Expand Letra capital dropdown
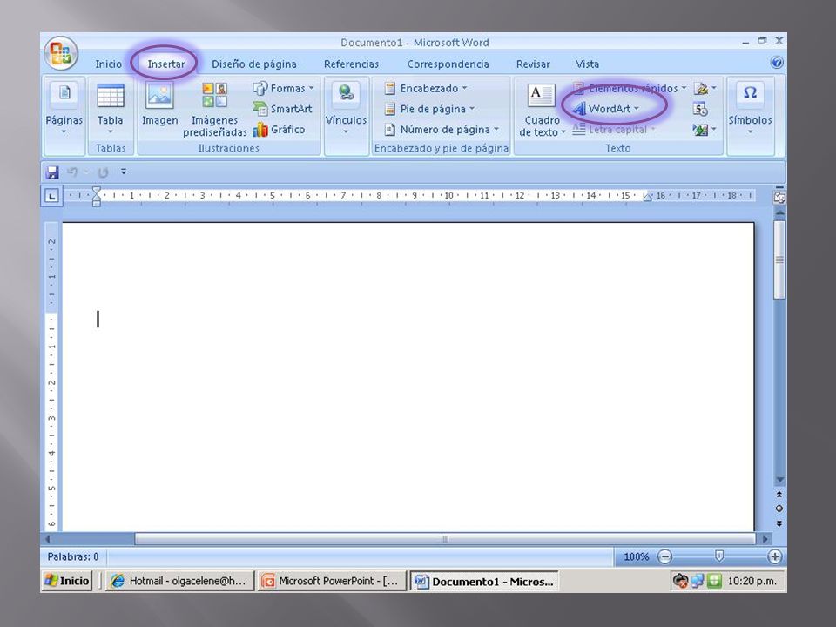 click(652, 129)
